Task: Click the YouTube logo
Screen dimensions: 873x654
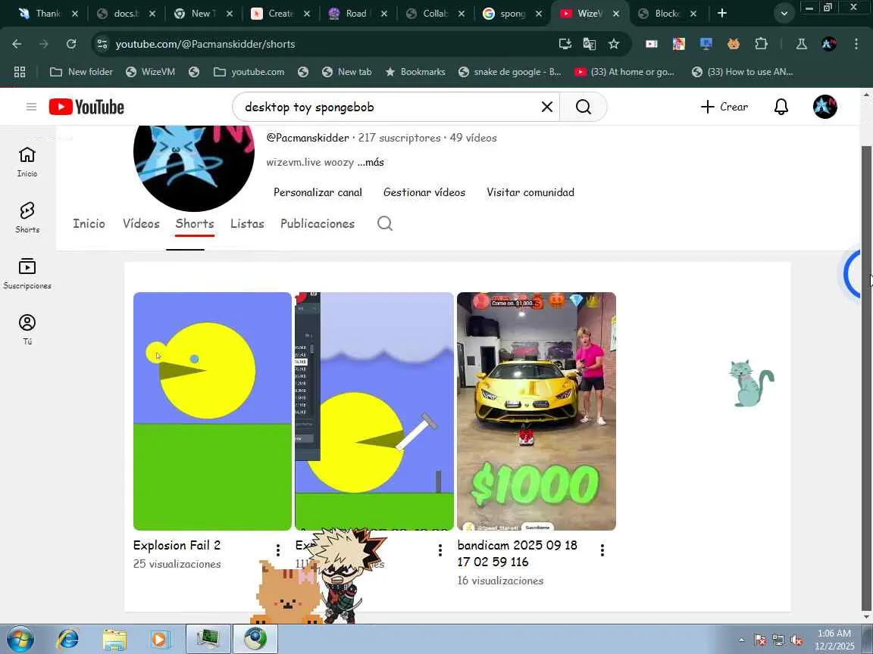Action: (x=86, y=107)
